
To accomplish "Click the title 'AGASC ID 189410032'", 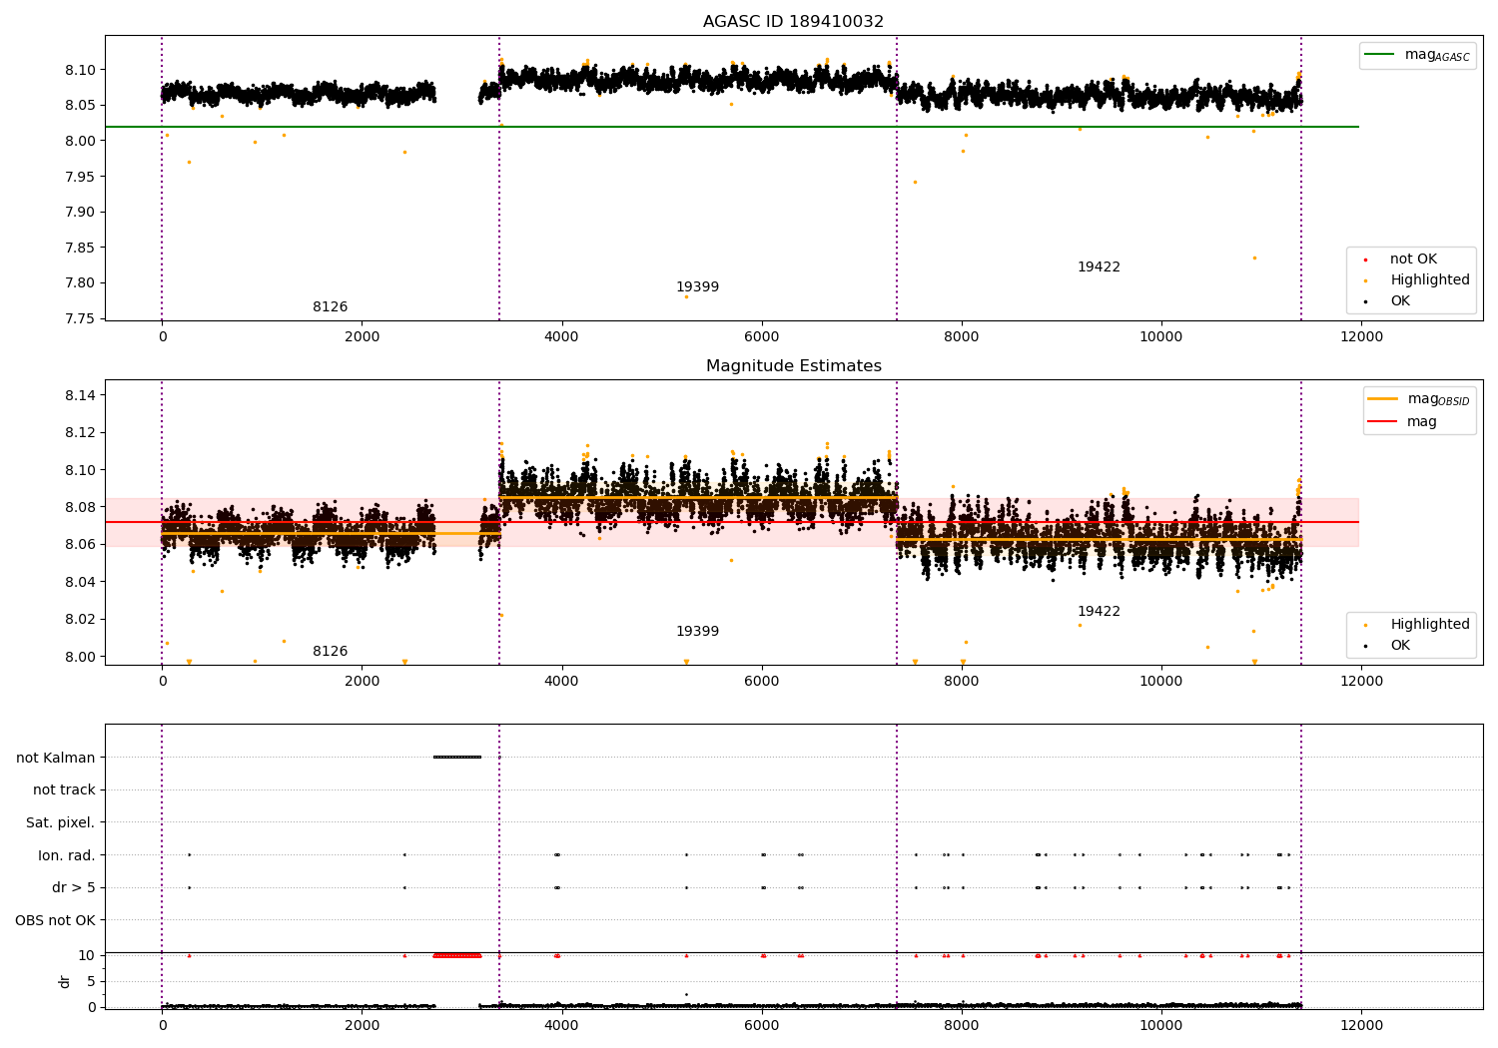I will 793,22.
